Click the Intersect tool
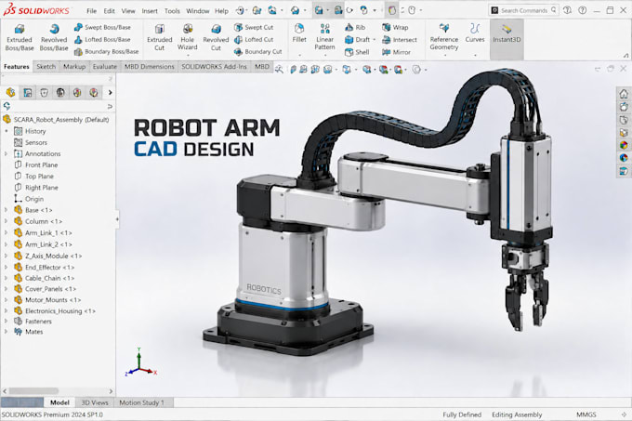This screenshot has width=632, height=421. pos(400,39)
